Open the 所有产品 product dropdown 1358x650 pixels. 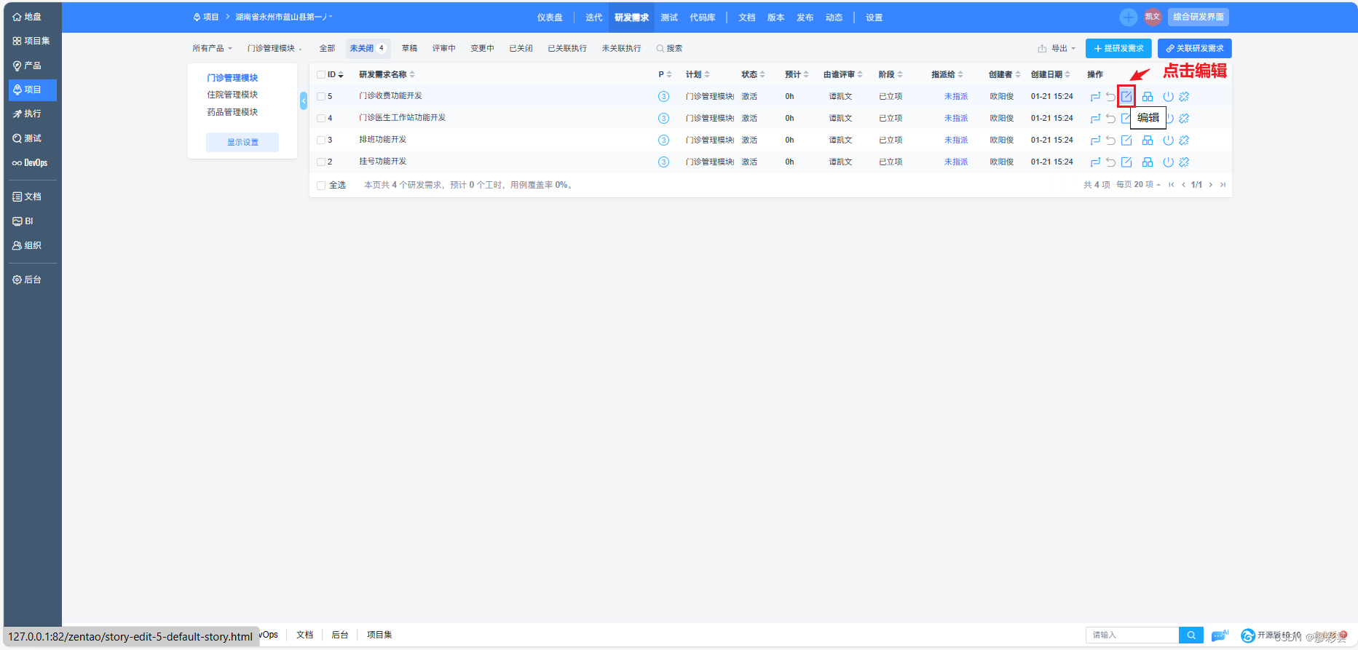[212, 48]
